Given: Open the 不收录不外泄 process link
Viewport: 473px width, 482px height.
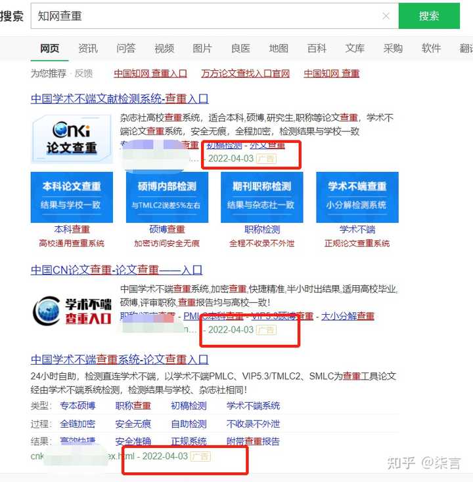Looking at the screenshot, I should (x=253, y=424).
